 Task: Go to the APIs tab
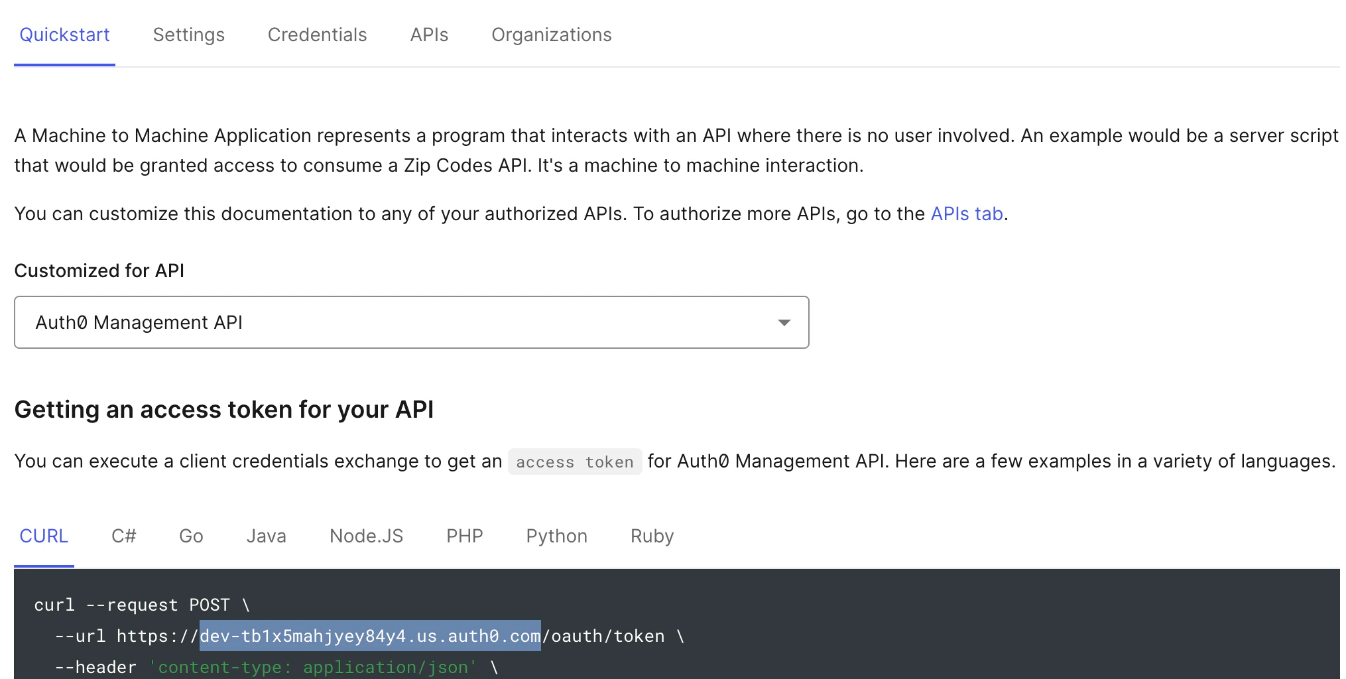tap(429, 35)
